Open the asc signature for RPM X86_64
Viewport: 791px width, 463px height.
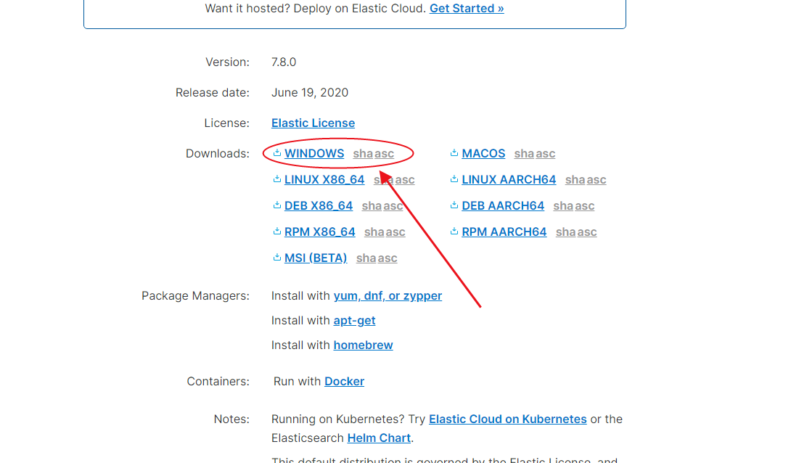[x=395, y=232]
